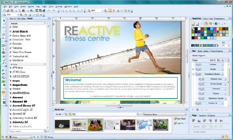Click the Open folder toolbar icon
The width and height of the screenshot is (233, 140).
pyautogui.click(x=8, y=10)
